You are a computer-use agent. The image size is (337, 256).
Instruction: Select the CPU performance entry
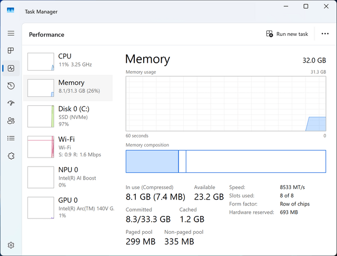coord(68,62)
